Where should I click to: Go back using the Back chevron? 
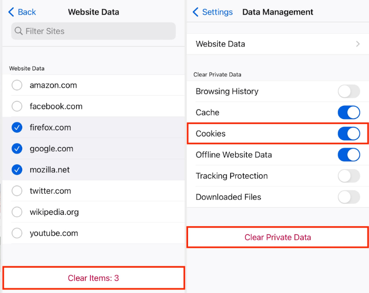[12, 12]
